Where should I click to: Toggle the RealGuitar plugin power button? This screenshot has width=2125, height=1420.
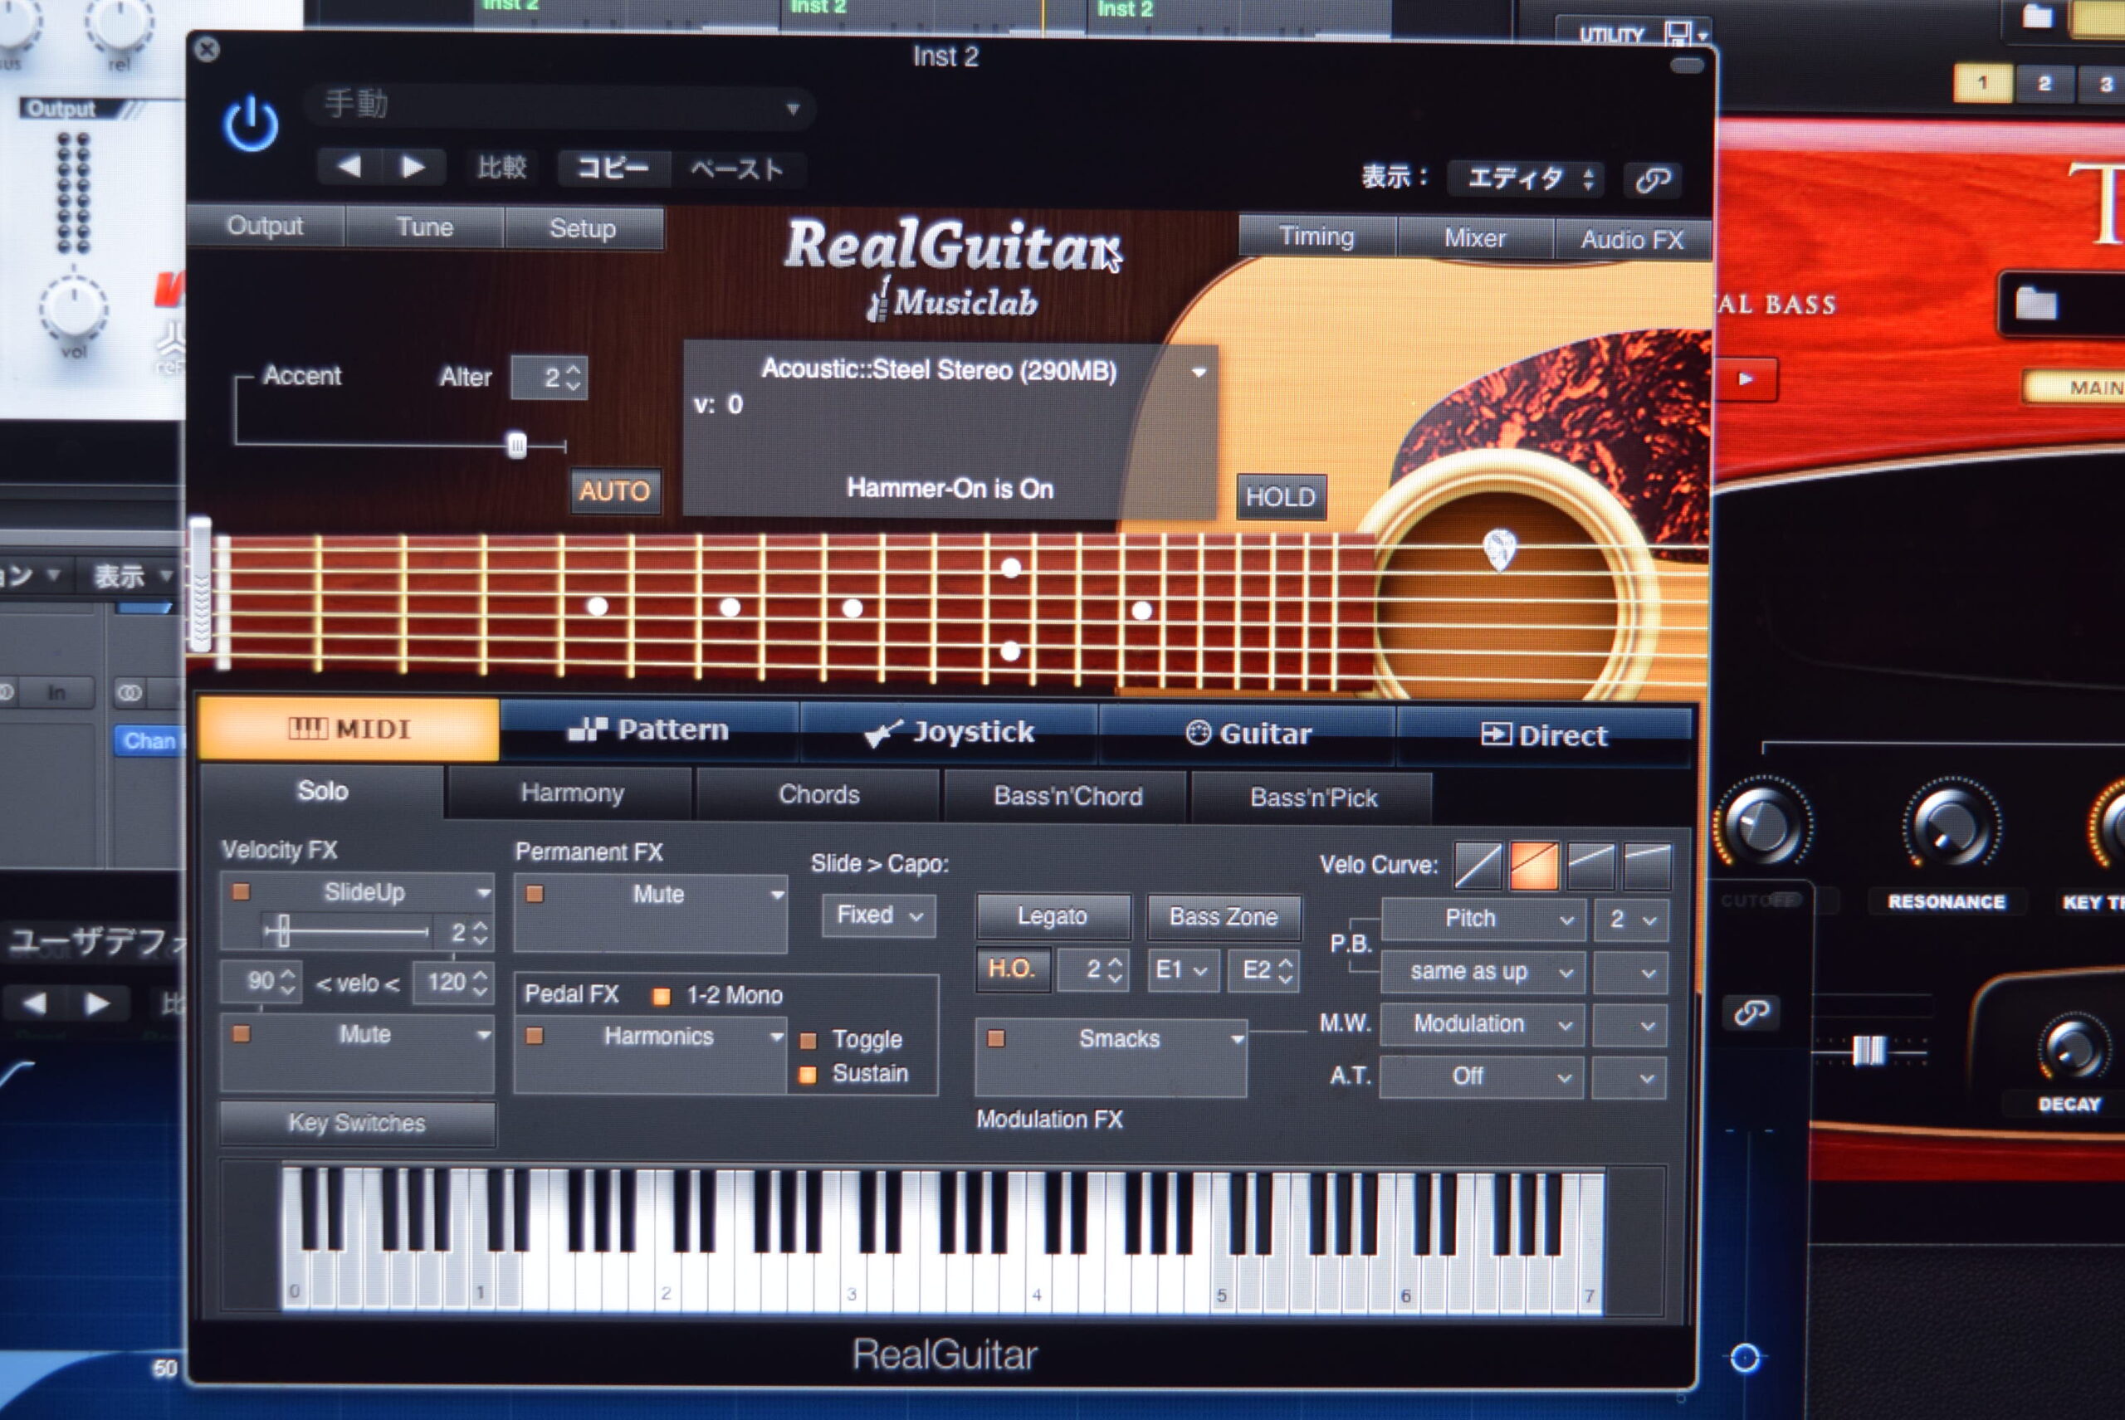(x=251, y=124)
